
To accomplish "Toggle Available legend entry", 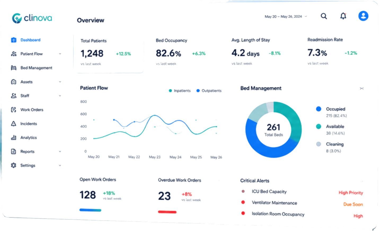I will (x=330, y=127).
